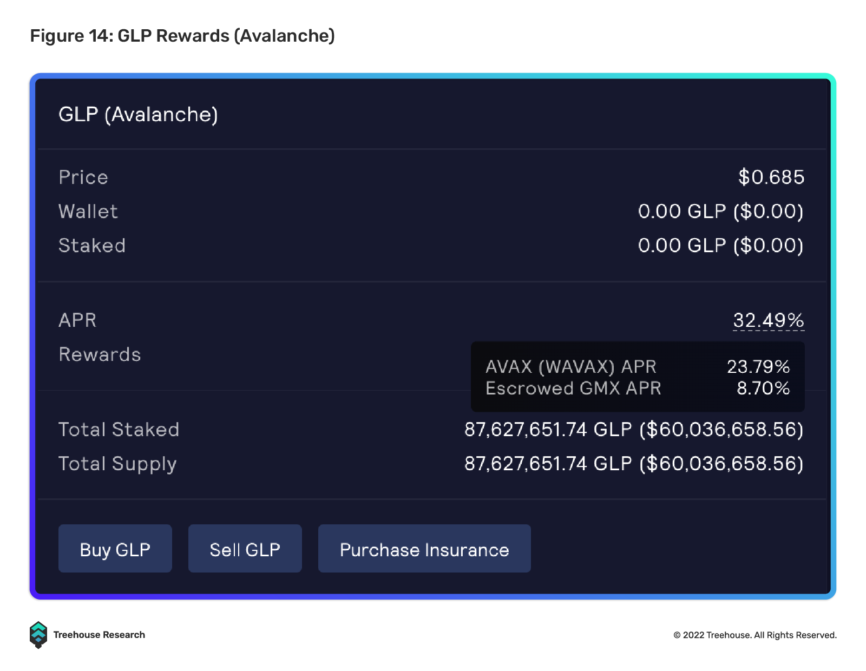This screenshot has width=866, height=671.
Task: Click the Treehouse Research logo icon
Action: [x=38, y=635]
